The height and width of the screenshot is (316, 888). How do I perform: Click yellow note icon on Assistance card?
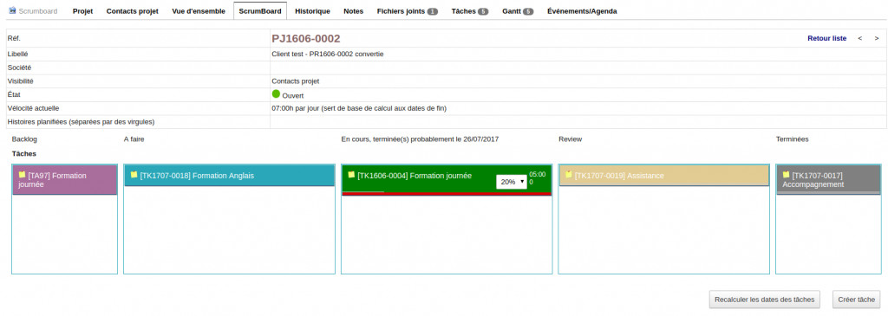(x=569, y=175)
